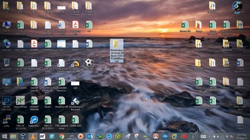Screen dimensions: 250x140
Task: Select the Dell support folder
Action: point(20,83)
